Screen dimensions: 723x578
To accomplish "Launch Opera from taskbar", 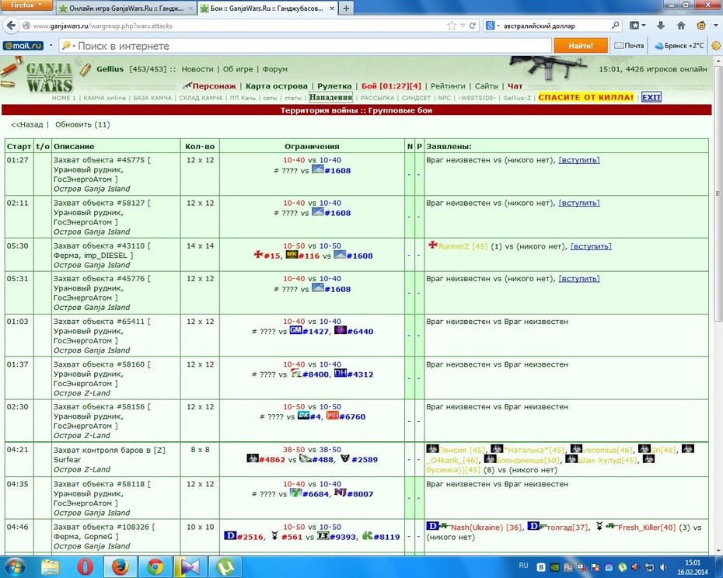I will point(85,566).
